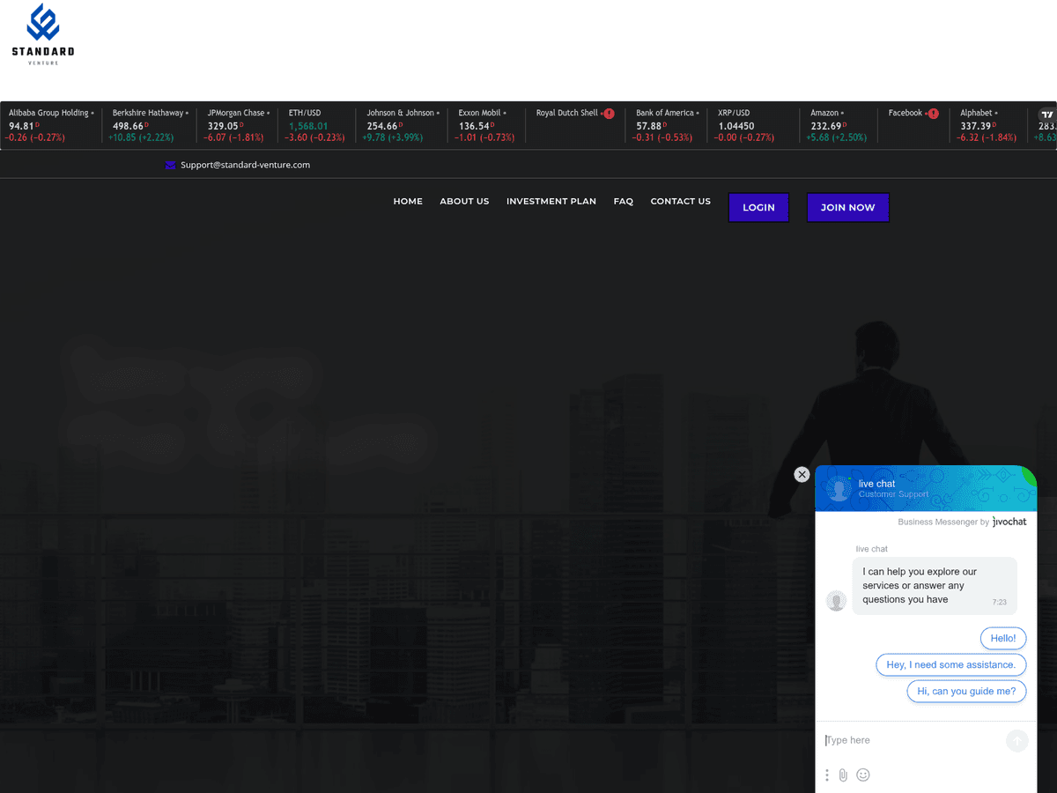1057x793 pixels.
Task: Click the red alert icon beside Facebook
Action: (934, 114)
